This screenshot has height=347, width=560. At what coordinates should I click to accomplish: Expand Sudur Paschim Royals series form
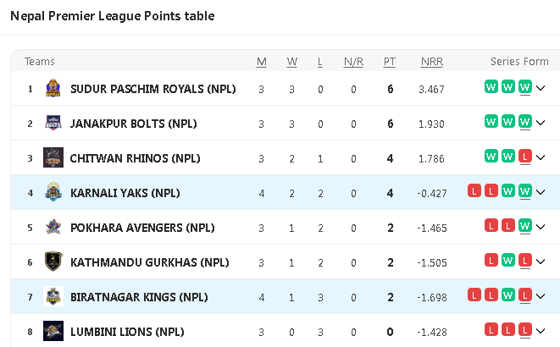point(541,87)
